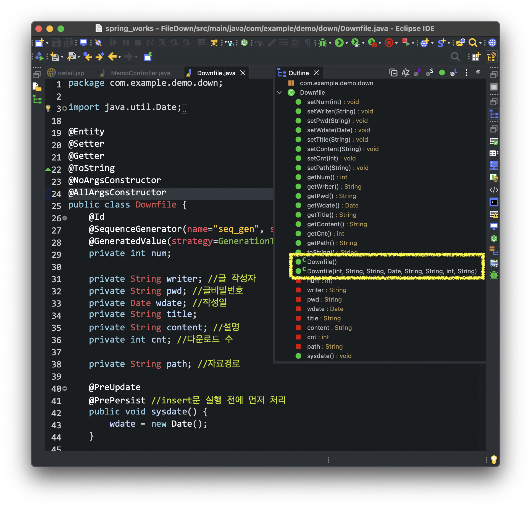531x508 pixels.
Task: Click the green Run button
Action: click(x=339, y=43)
